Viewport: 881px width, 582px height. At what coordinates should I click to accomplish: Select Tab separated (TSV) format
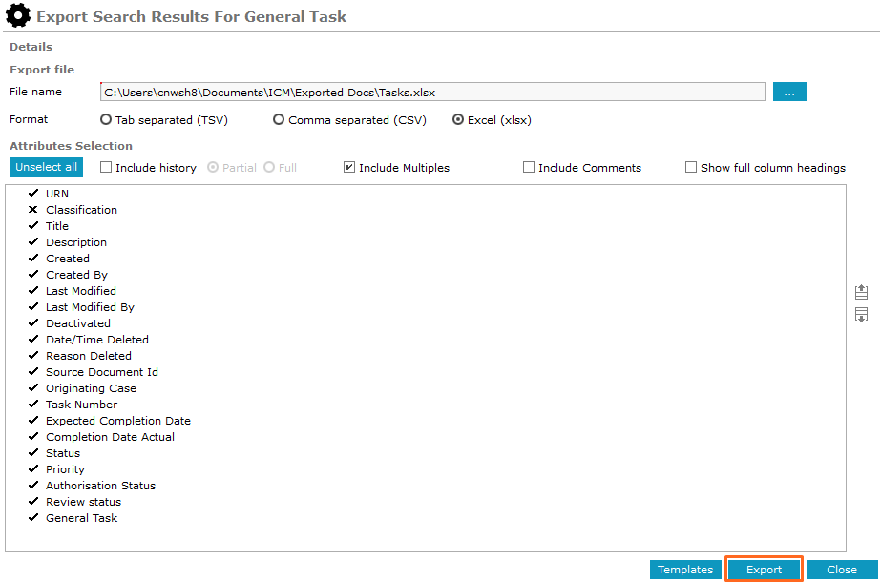106,120
